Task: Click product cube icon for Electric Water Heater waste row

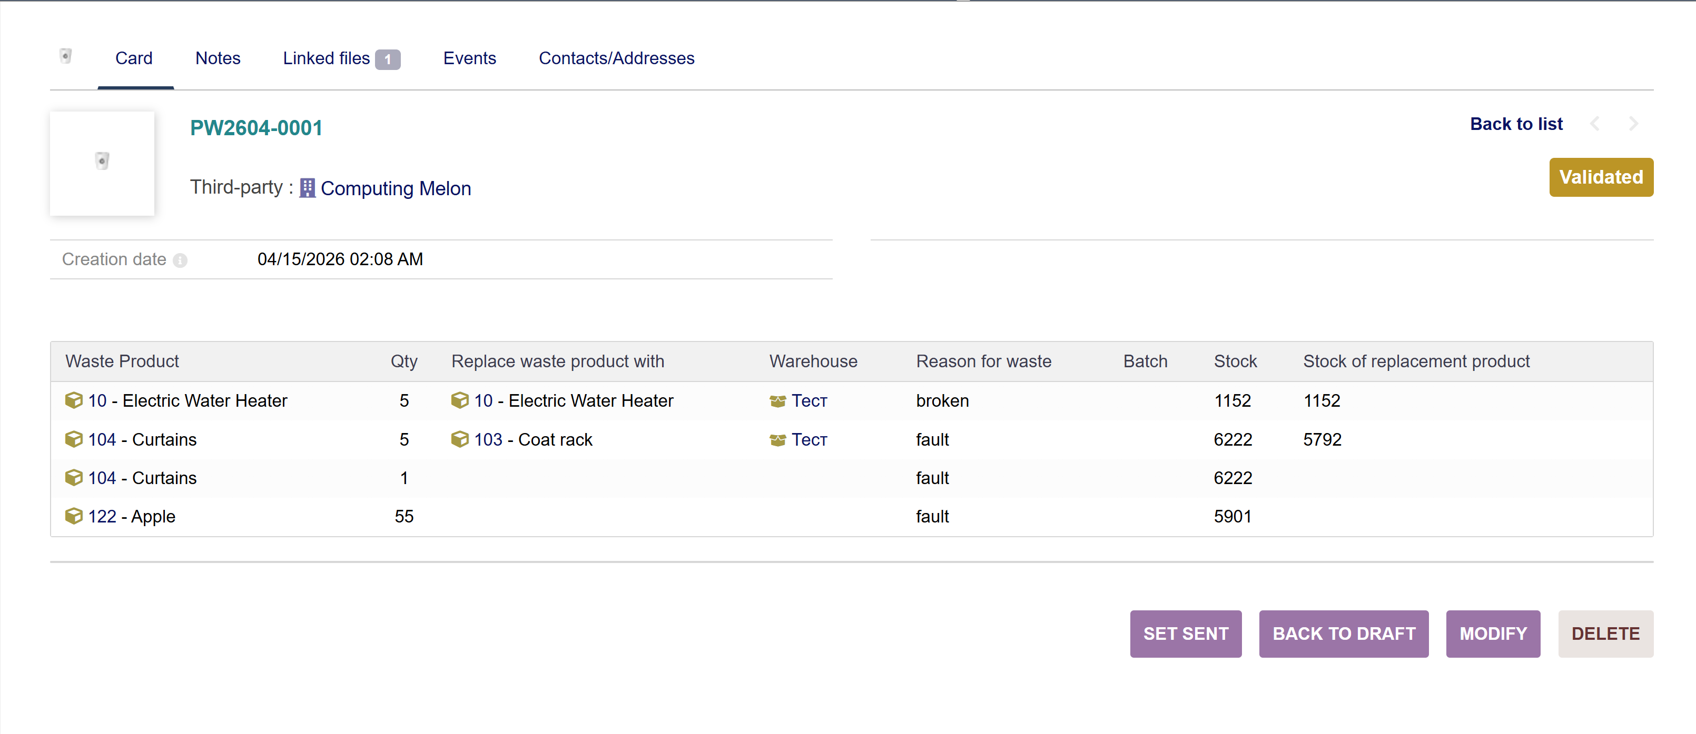Action: point(74,400)
